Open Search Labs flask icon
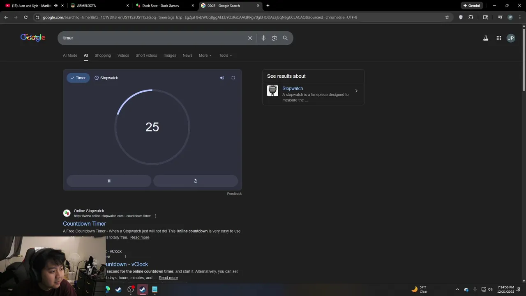The image size is (526, 296). click(x=486, y=38)
